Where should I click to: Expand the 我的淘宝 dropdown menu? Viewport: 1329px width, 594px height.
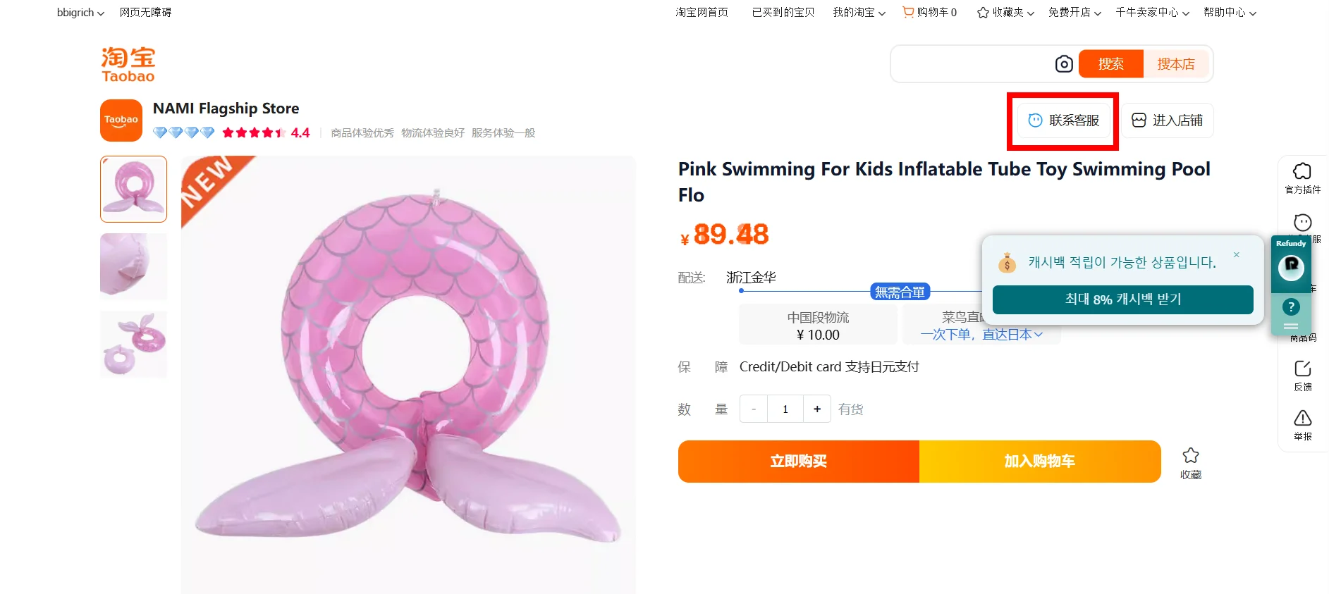pyautogui.click(x=859, y=13)
